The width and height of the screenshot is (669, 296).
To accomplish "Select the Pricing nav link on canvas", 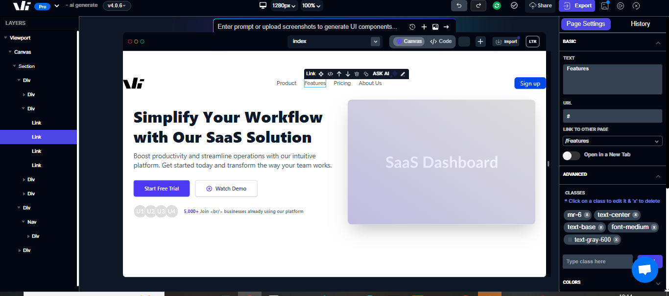I will pyautogui.click(x=342, y=84).
